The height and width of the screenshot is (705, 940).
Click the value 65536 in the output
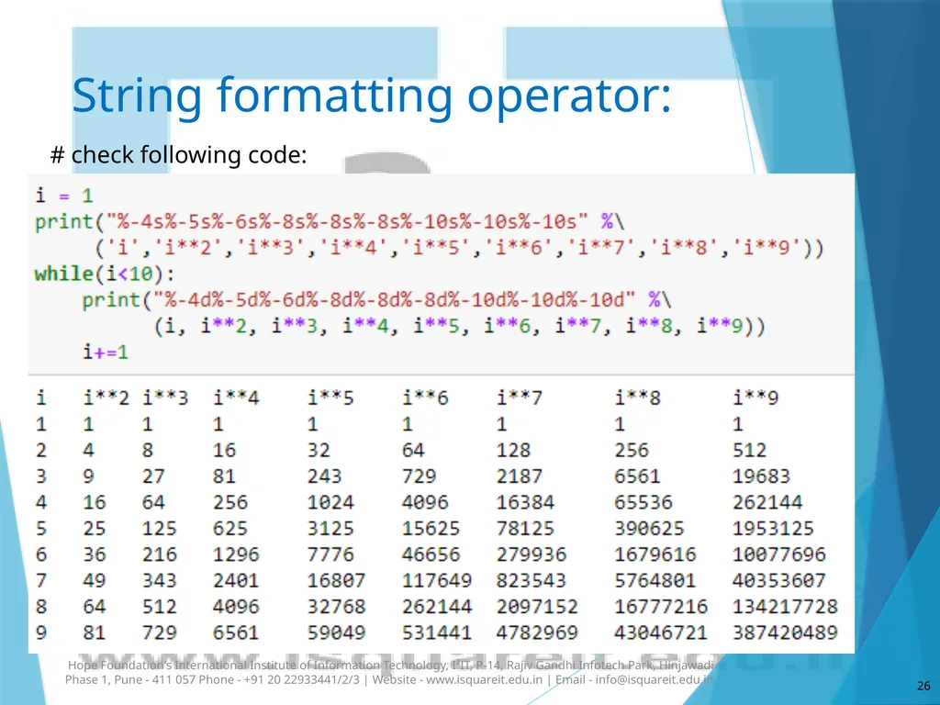(x=643, y=502)
